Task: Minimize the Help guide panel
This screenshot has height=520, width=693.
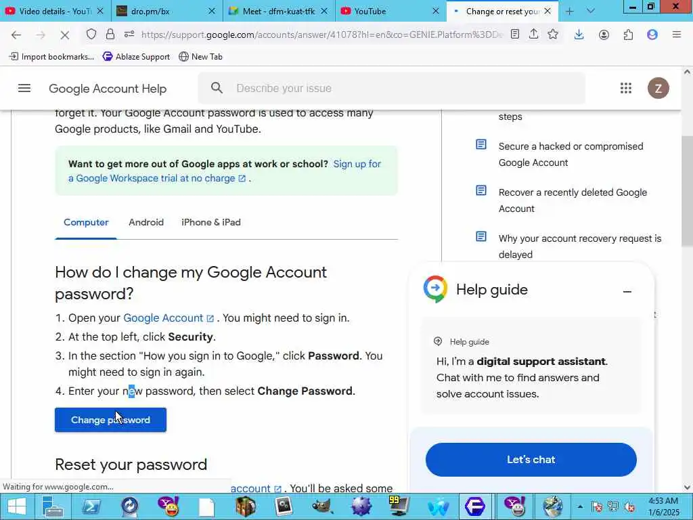Action: (x=627, y=291)
